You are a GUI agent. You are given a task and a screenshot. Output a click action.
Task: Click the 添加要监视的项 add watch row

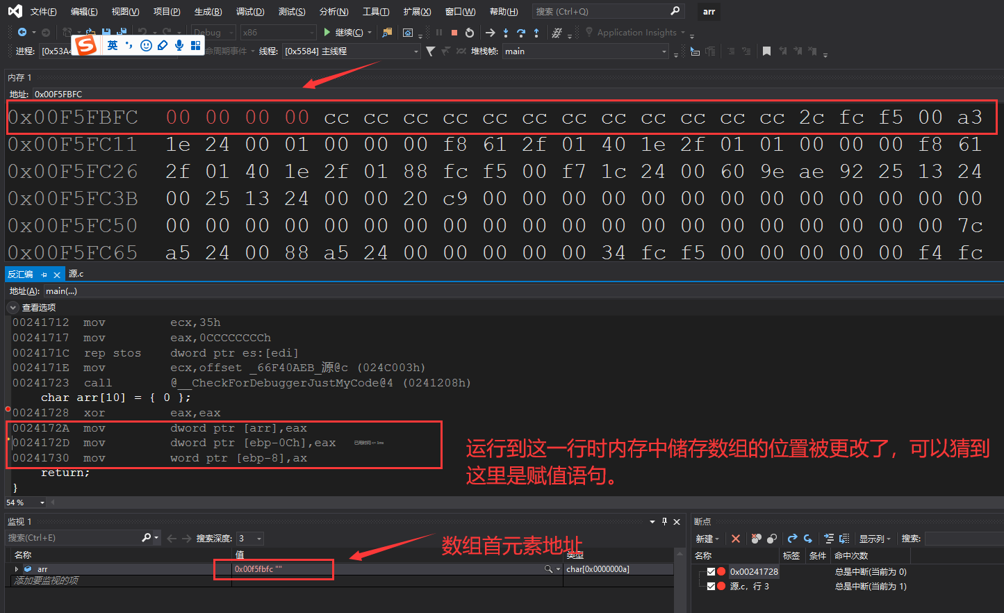point(46,580)
